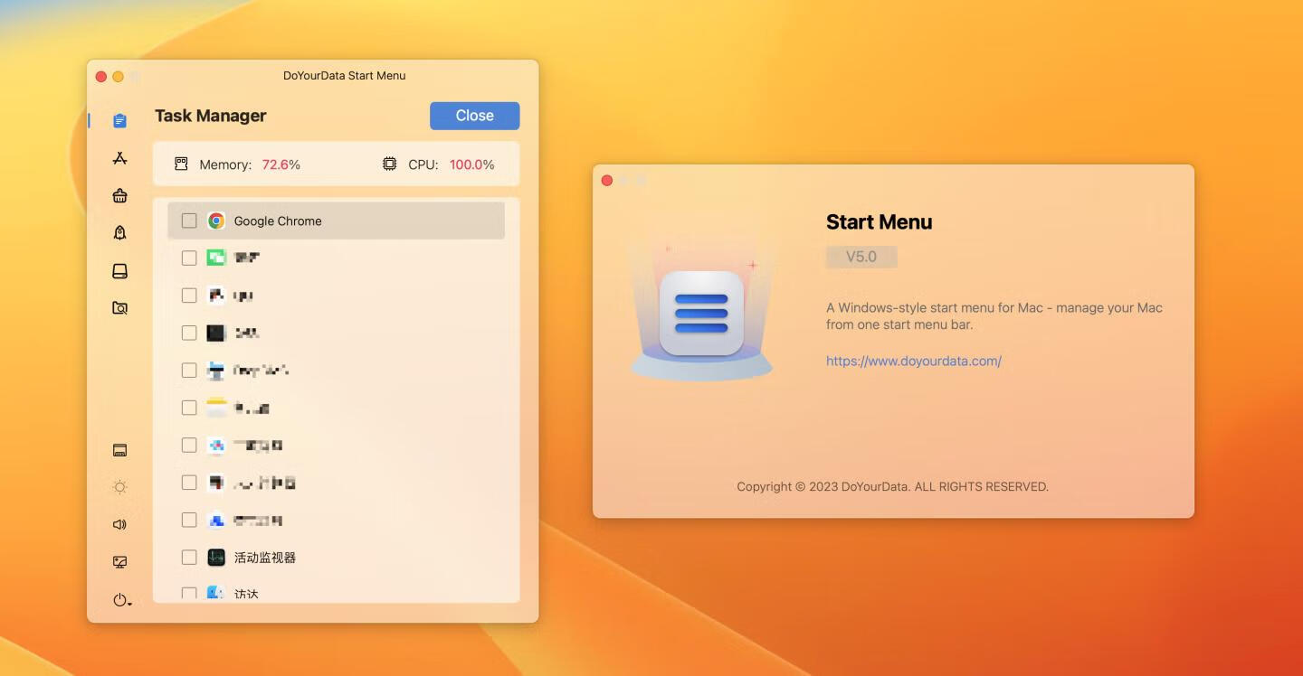
Task: Click the dock panel icon above brightness
Action: point(119,450)
